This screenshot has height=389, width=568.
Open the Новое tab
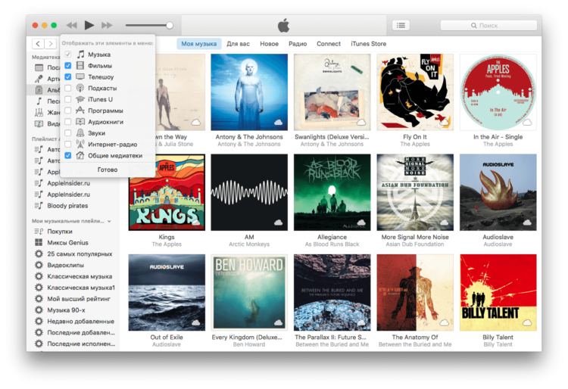269,44
